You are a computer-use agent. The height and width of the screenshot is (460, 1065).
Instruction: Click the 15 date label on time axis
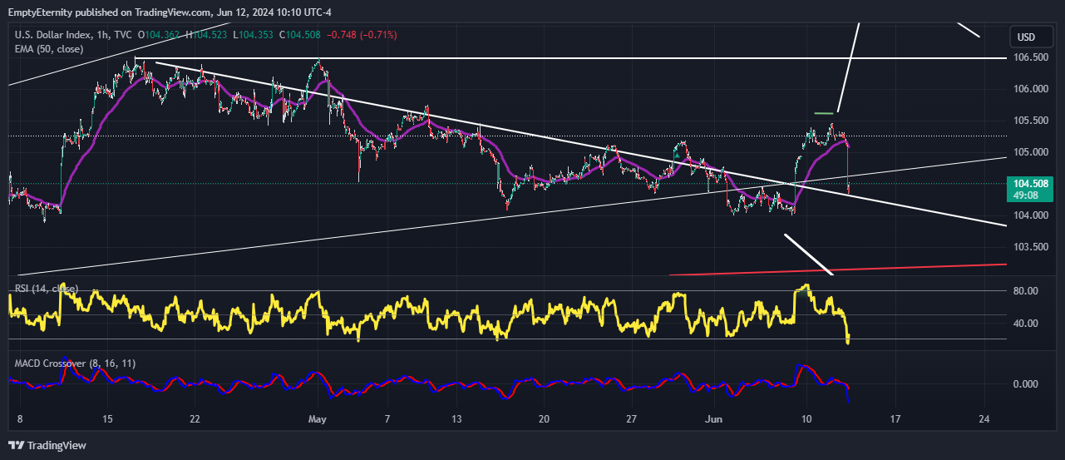tap(107, 419)
